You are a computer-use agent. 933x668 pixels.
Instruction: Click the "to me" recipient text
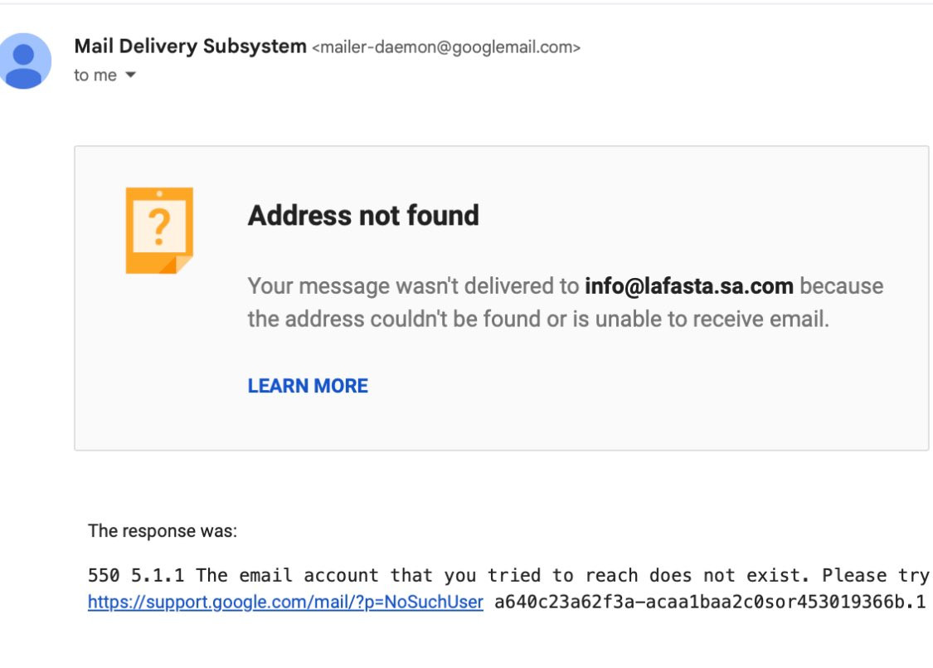pos(95,76)
